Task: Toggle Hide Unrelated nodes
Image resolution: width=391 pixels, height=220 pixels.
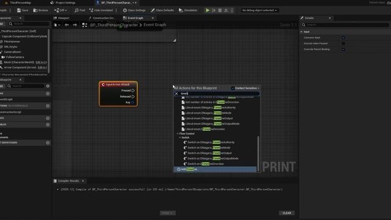Action: tap(101, 10)
